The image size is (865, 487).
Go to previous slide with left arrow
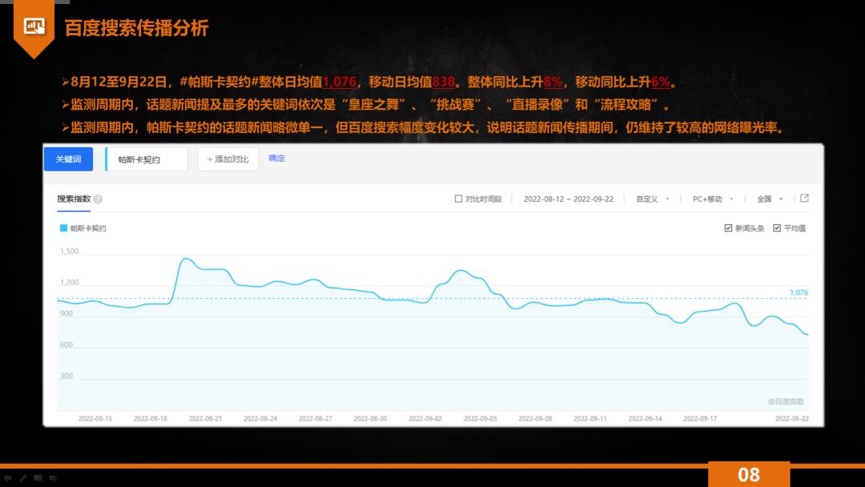click(8, 478)
